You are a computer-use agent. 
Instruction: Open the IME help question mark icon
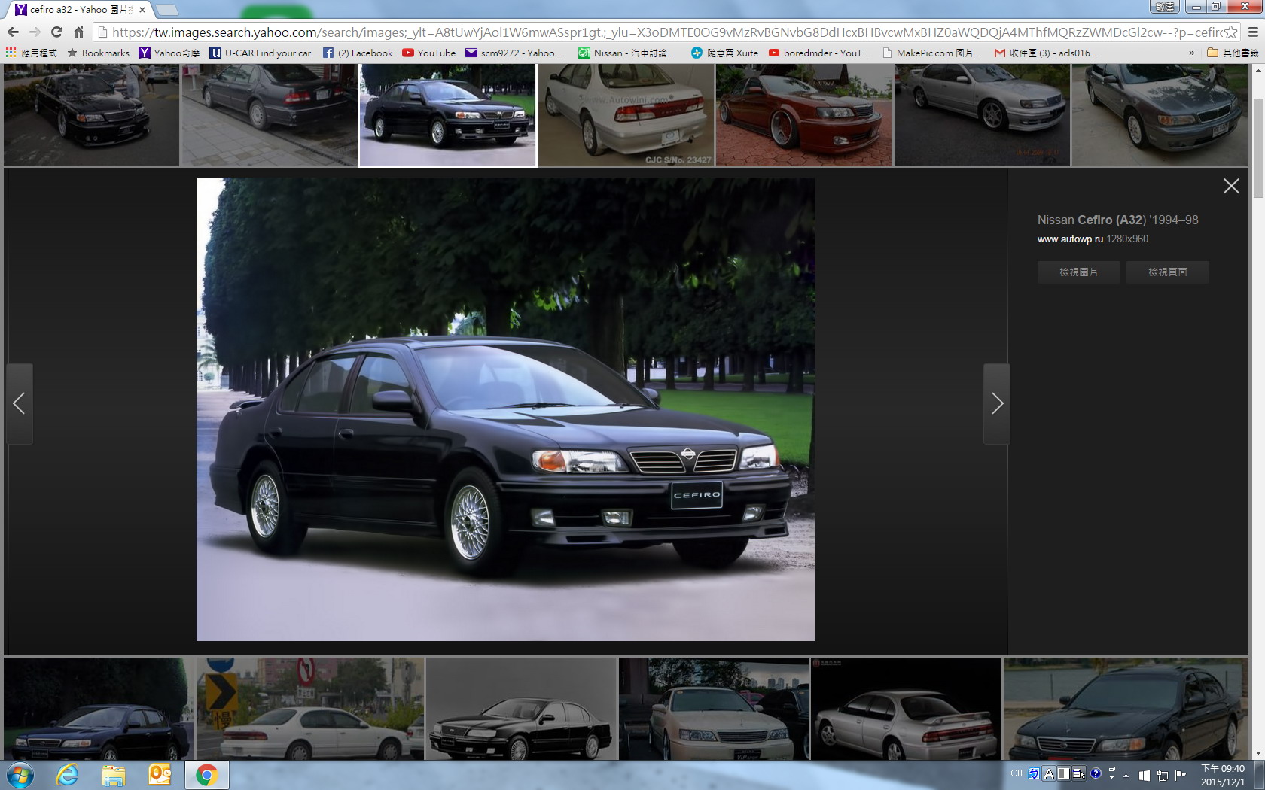pos(1096,773)
